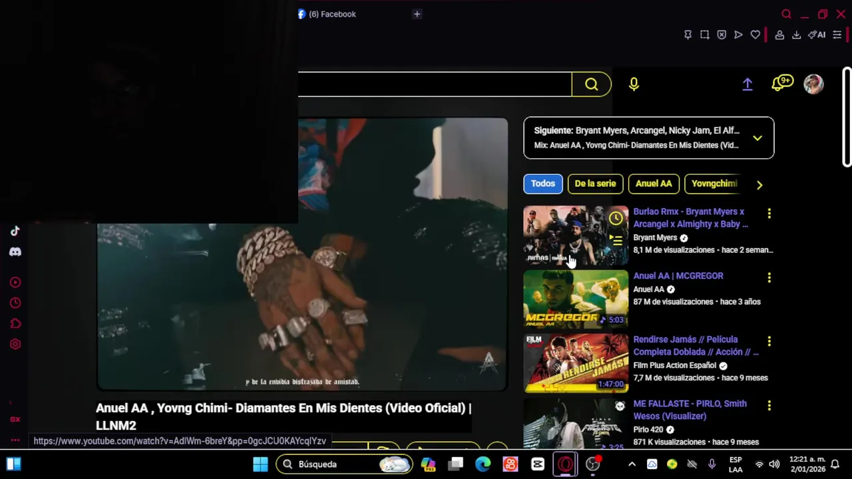Screen dimensions: 852x479
Task: Open Extensions from the sidebar puzzle icon
Action: (15, 323)
